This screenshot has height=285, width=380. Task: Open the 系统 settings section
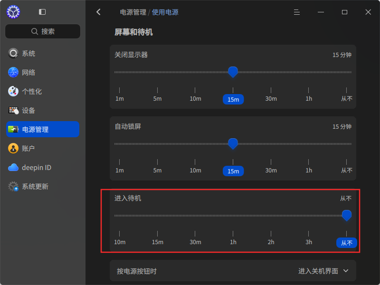coord(43,53)
